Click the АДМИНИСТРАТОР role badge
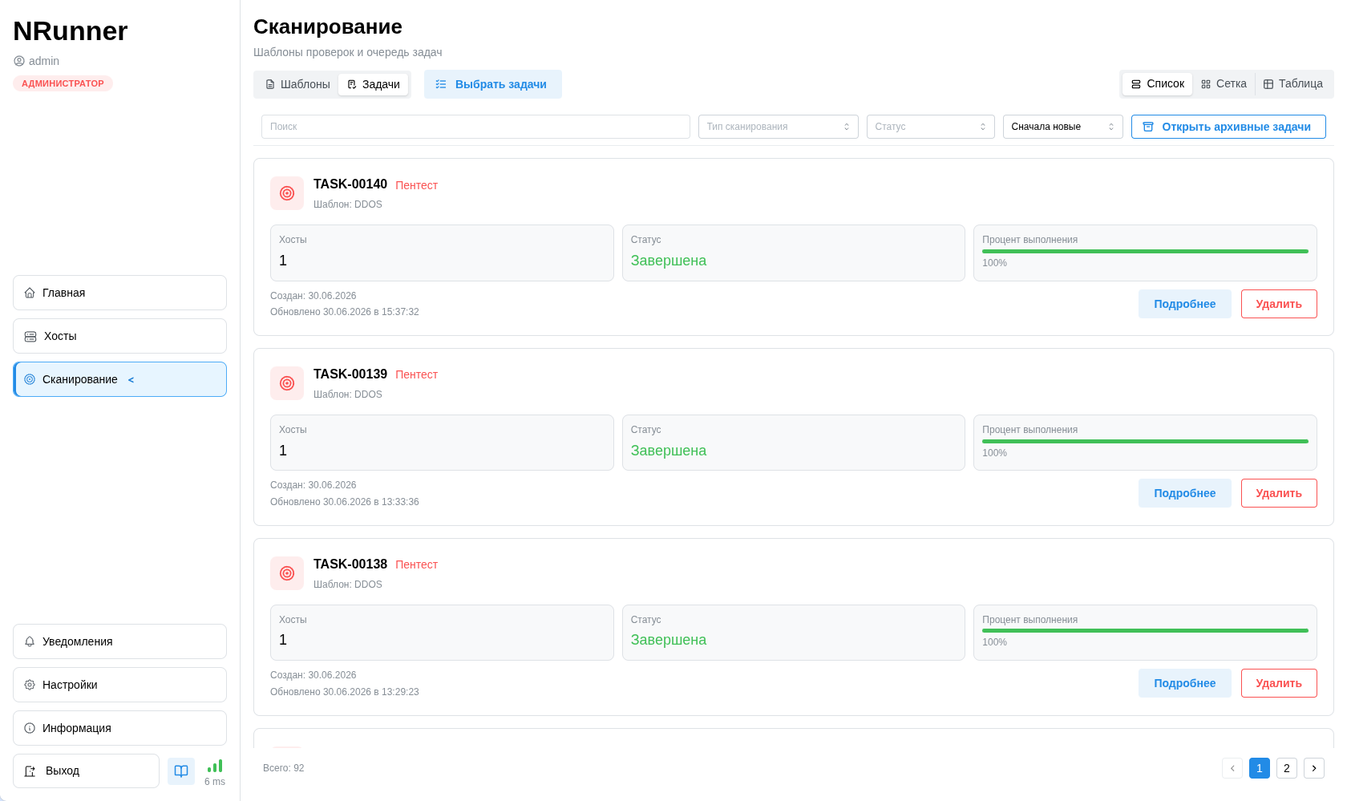 point(63,83)
